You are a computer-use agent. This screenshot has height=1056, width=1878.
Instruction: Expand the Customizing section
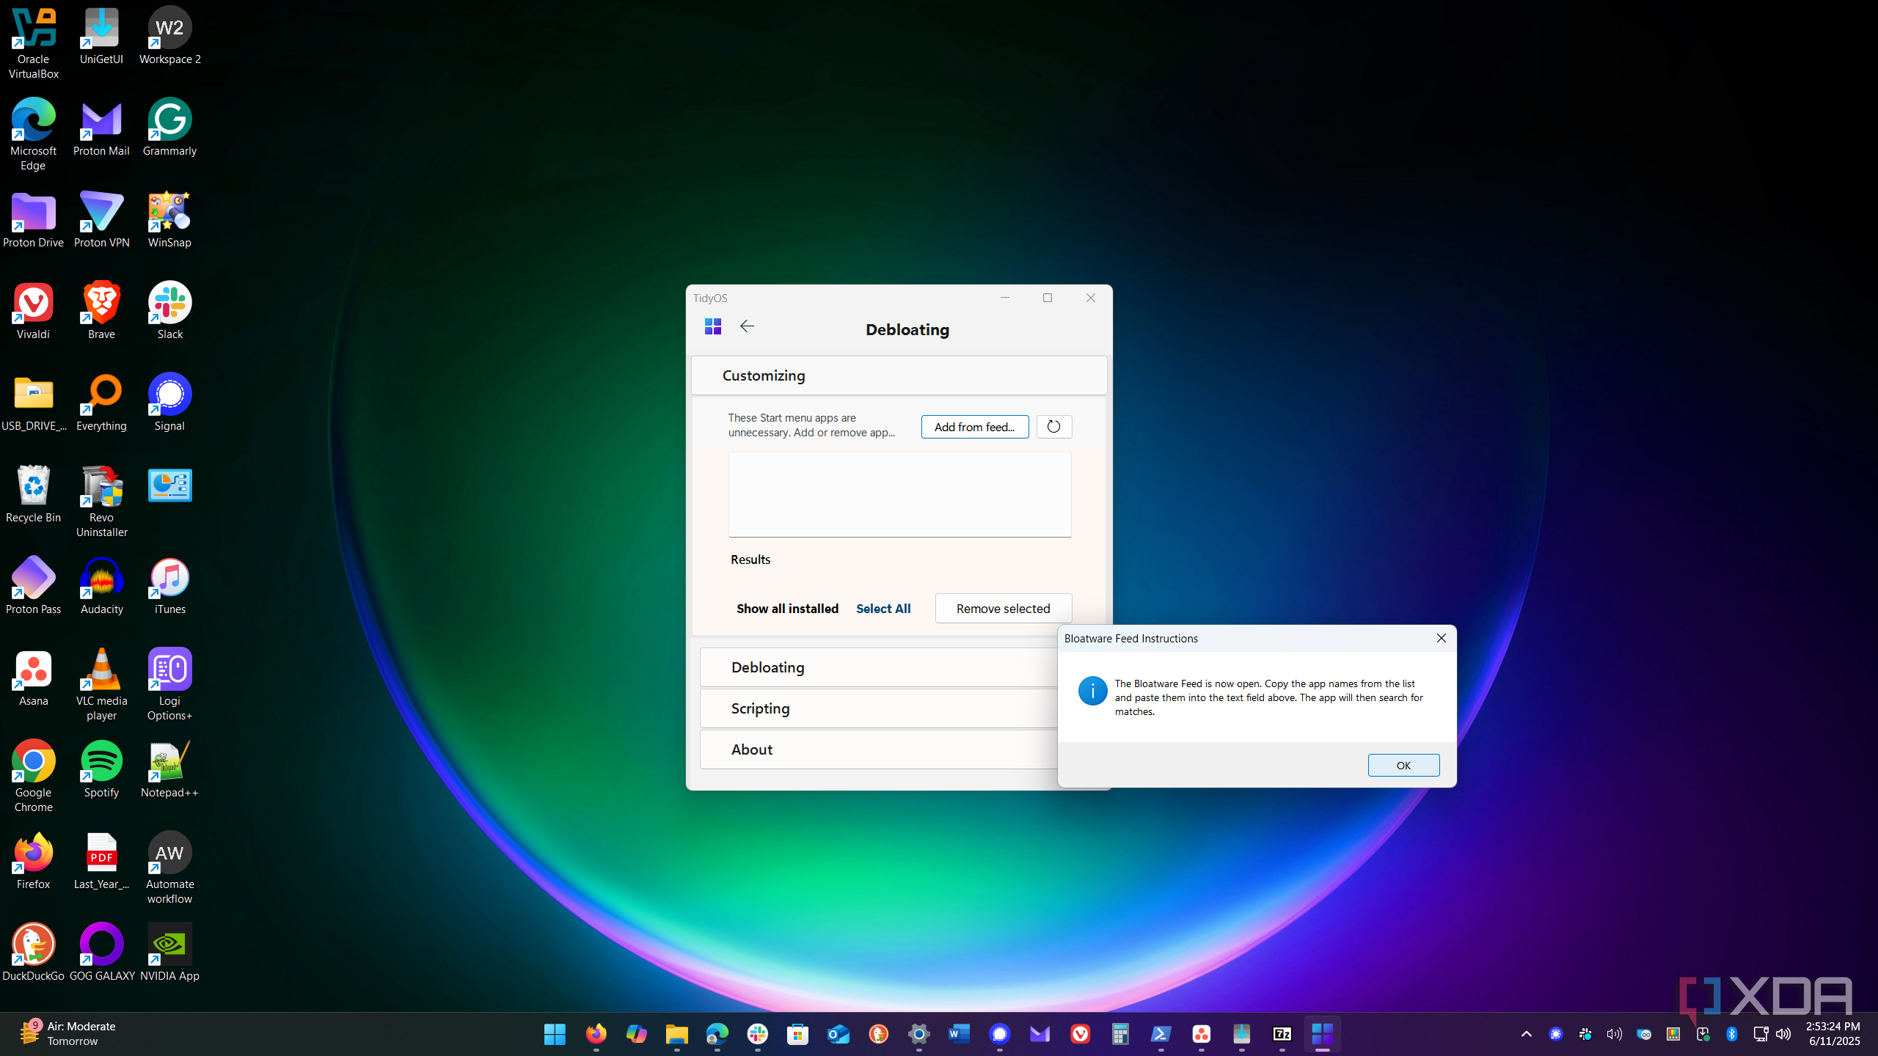click(899, 375)
